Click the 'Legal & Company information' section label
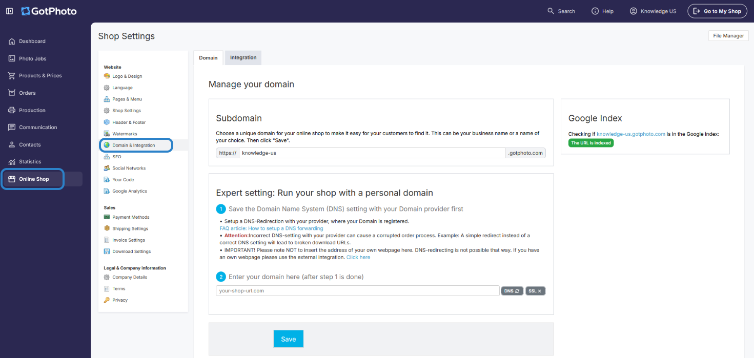Image resolution: width=754 pixels, height=358 pixels. pyautogui.click(x=135, y=268)
